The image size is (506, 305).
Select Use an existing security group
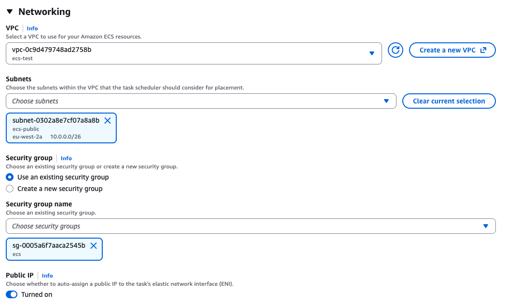(9, 177)
